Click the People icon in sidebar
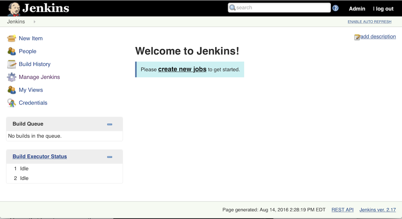The image size is (402, 219). point(12,51)
